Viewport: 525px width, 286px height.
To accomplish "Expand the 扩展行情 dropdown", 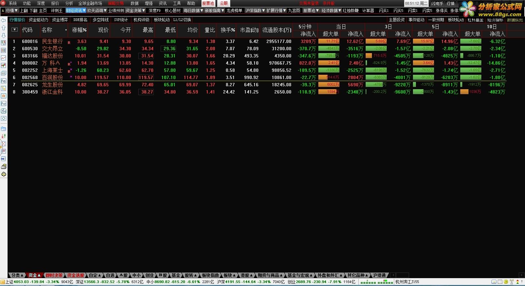I will coord(276,10).
